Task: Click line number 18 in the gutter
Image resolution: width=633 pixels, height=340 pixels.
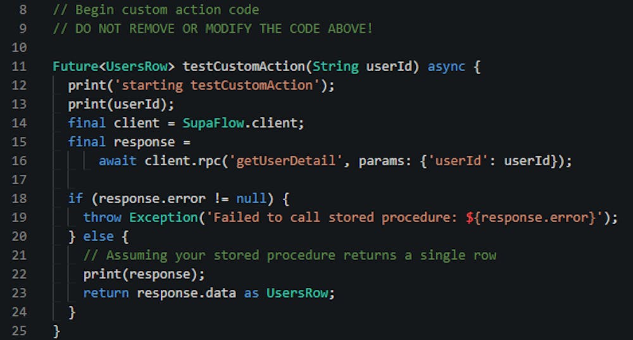Action: click(x=18, y=199)
